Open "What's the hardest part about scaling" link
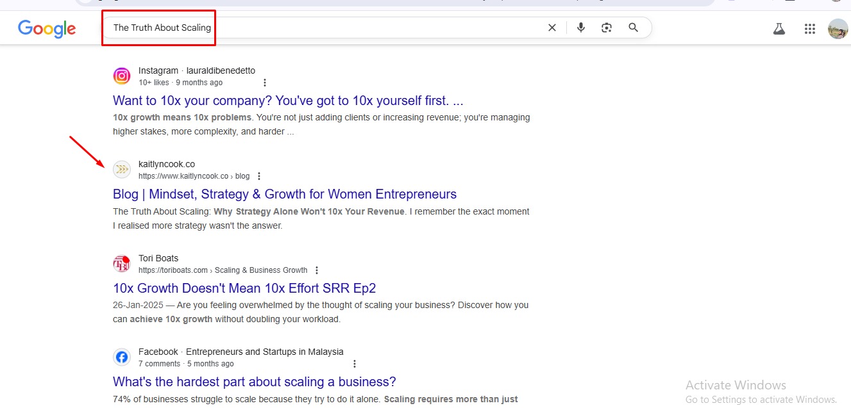851x408 pixels. point(255,382)
